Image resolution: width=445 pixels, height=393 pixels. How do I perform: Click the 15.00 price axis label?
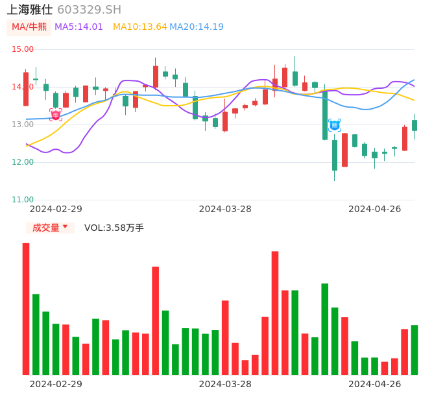(x=23, y=49)
